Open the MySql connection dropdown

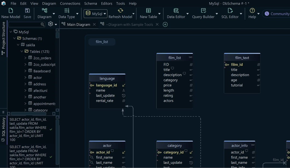pos(104,13)
